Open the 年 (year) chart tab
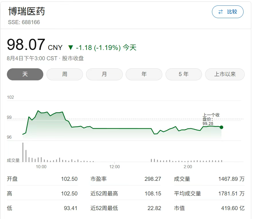Image resolution: width=253 pixels, height=219 pixels. coord(144,74)
